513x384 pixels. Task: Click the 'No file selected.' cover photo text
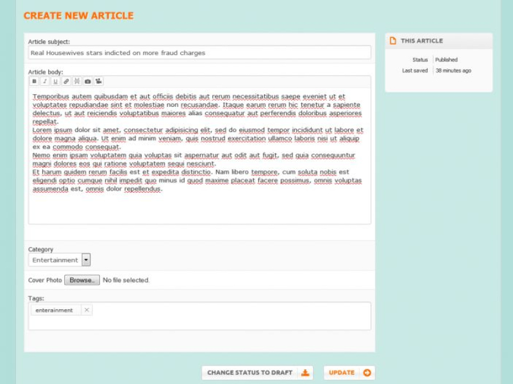126,280
